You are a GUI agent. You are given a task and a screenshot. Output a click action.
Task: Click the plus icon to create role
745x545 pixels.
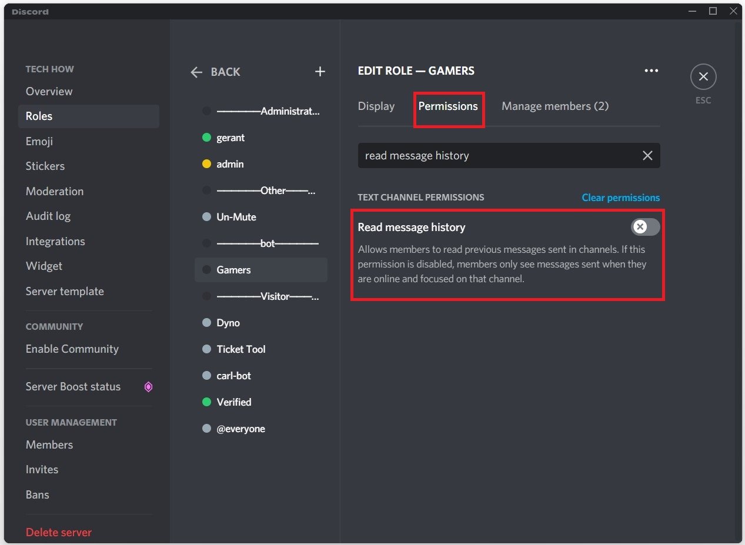(320, 72)
